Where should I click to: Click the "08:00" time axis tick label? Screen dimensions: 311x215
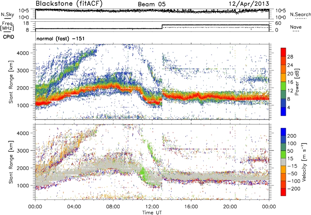coord(113,207)
